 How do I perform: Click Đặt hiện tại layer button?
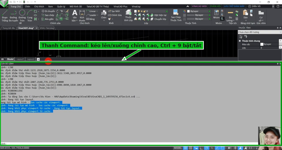[158, 15]
